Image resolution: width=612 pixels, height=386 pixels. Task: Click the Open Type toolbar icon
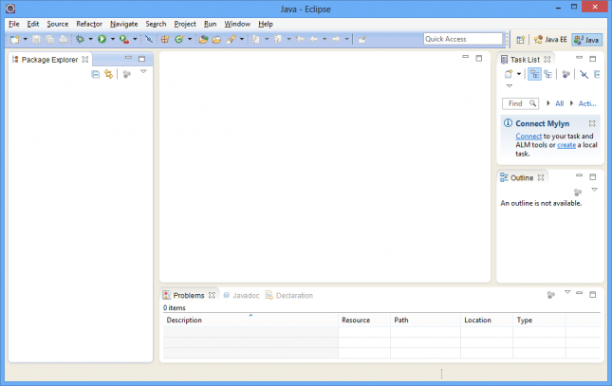click(x=203, y=39)
